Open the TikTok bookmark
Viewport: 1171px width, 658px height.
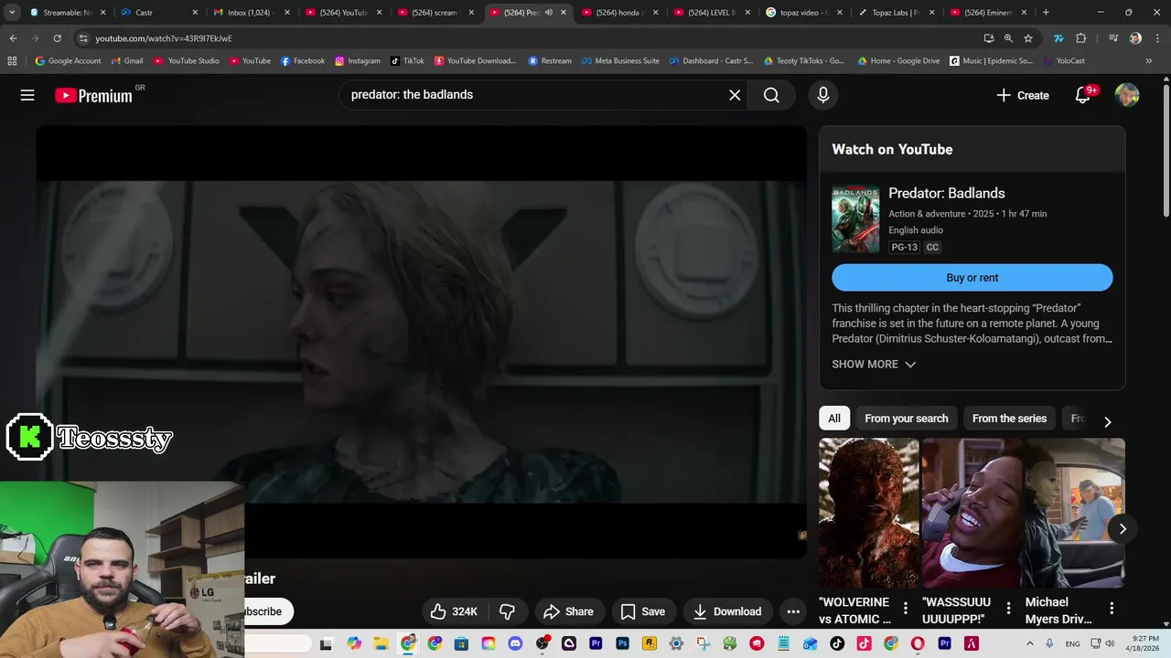407,61
